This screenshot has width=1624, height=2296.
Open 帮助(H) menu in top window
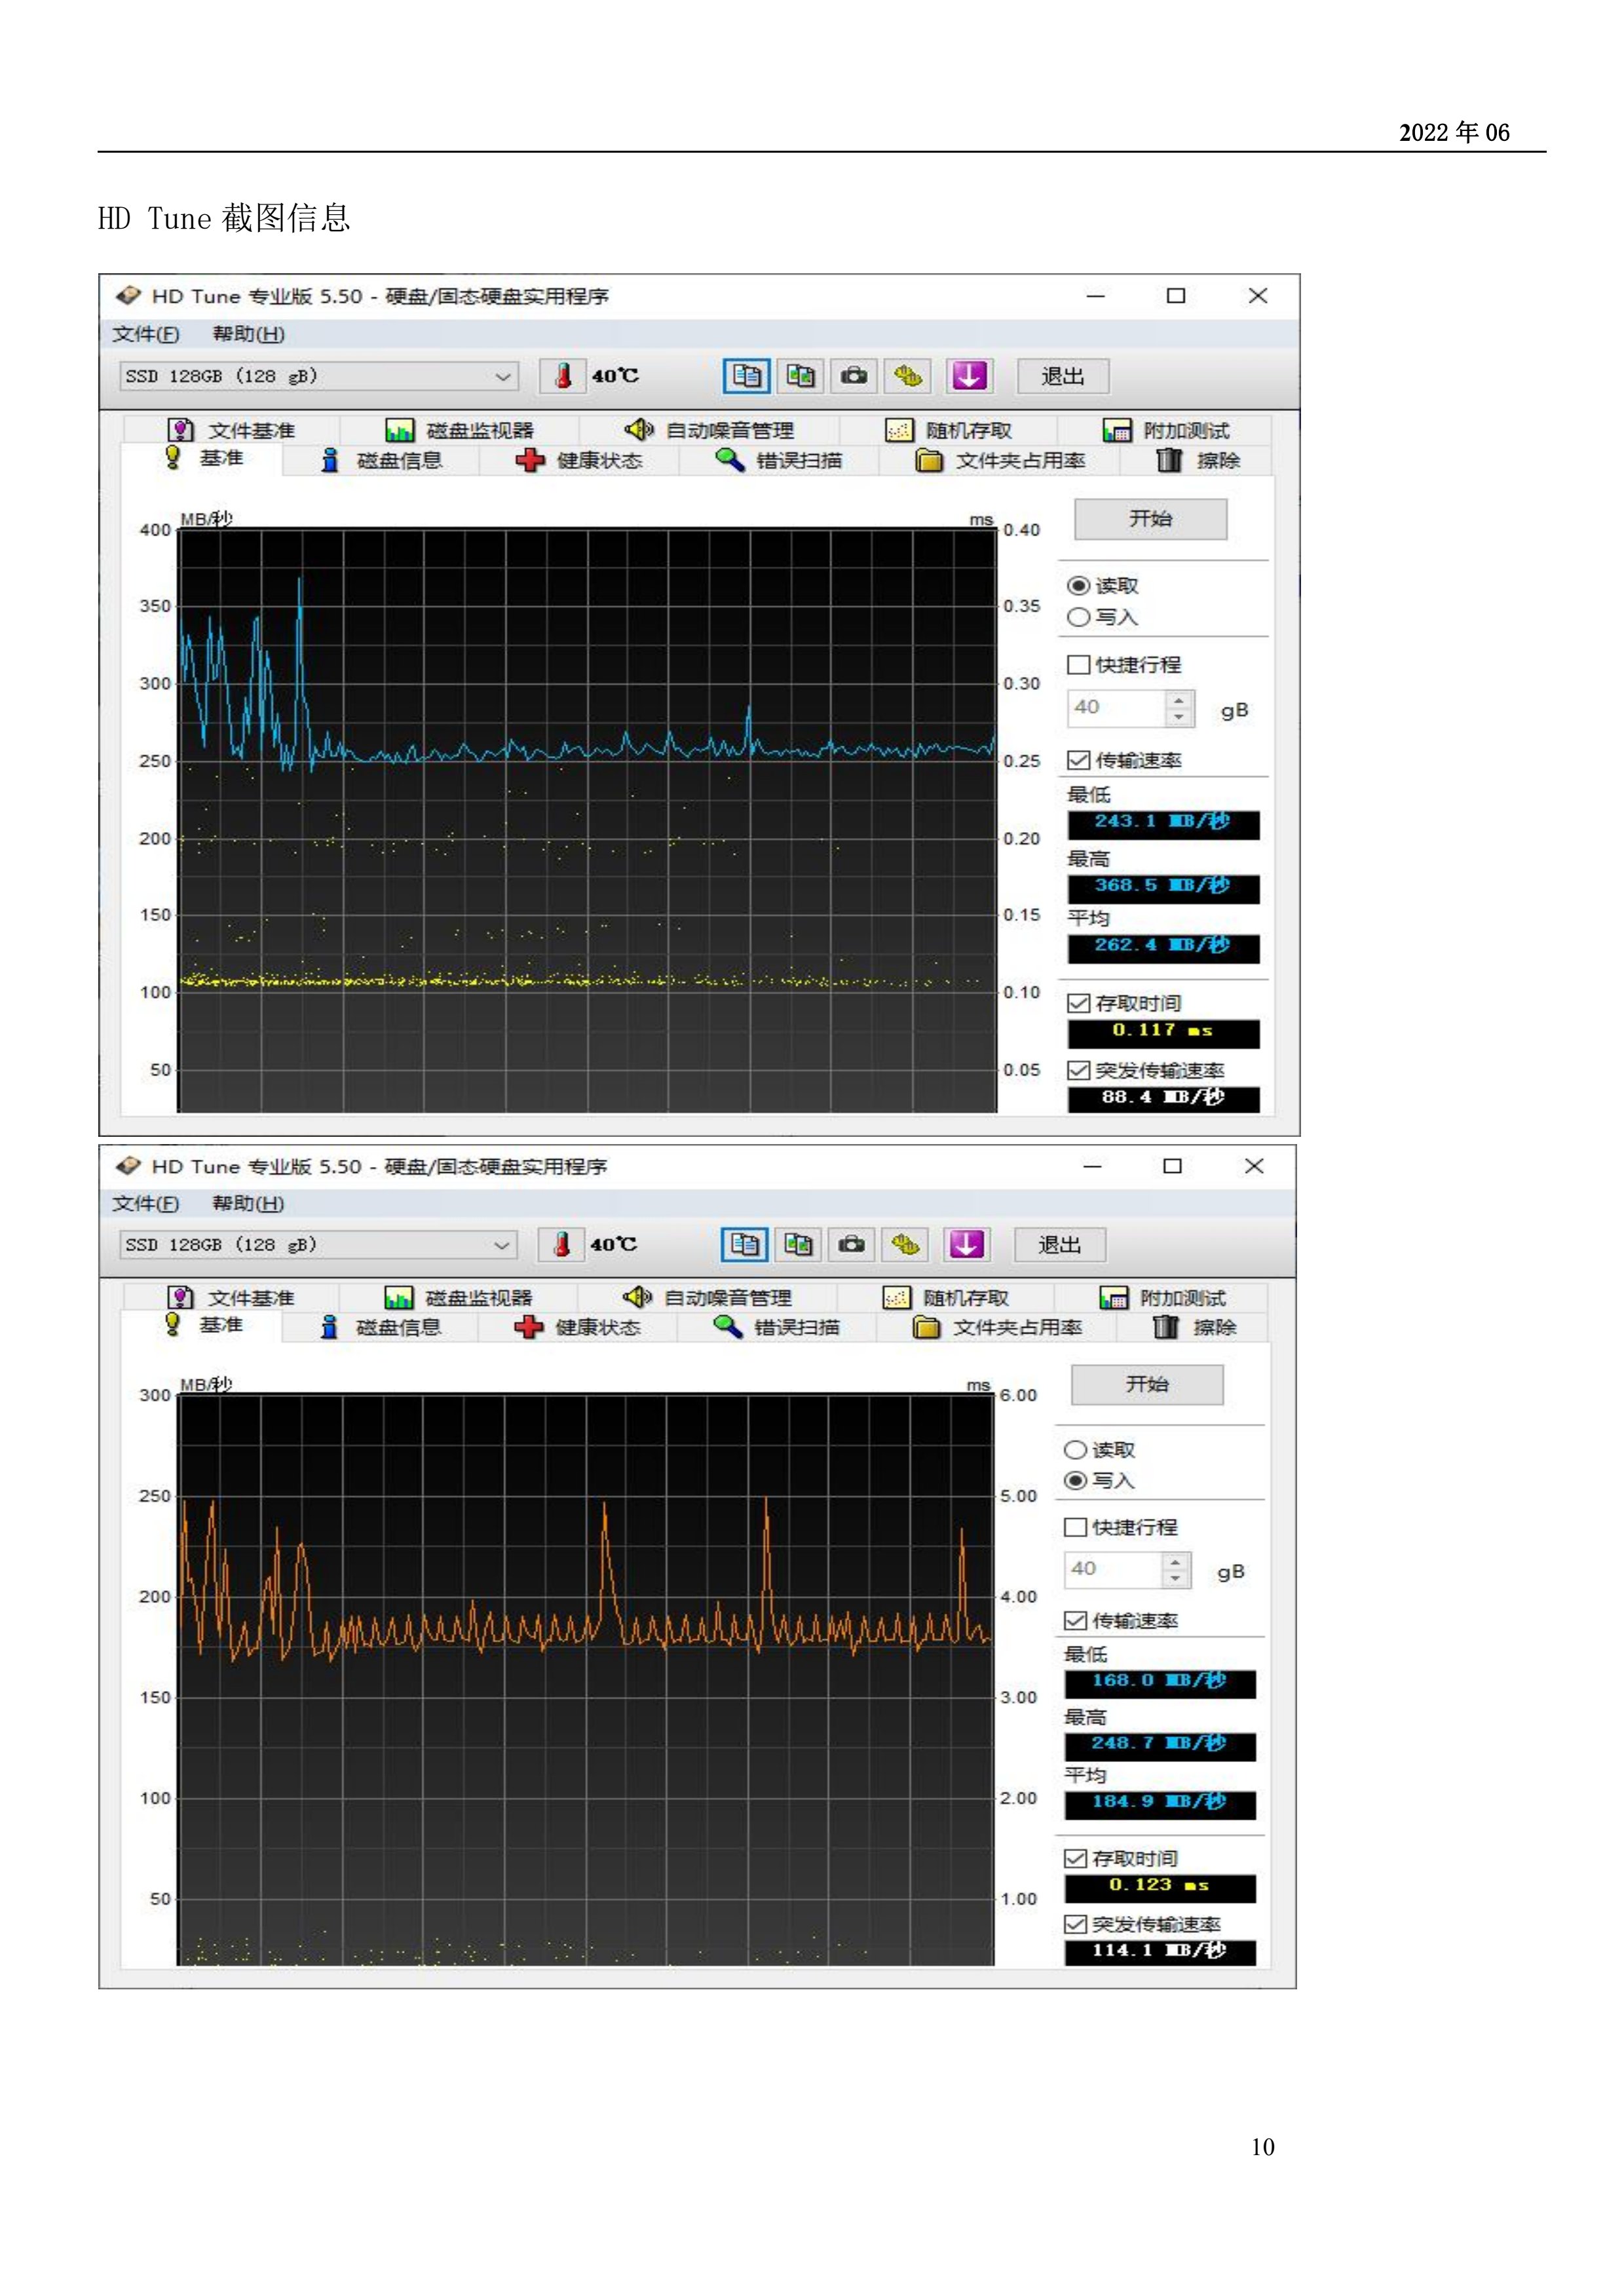click(x=248, y=334)
